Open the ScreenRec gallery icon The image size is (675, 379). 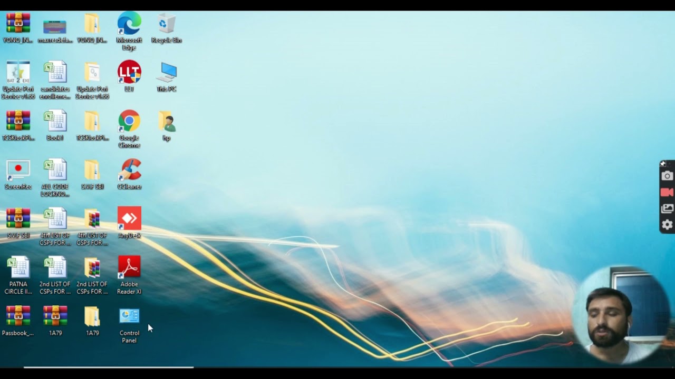coord(667,208)
